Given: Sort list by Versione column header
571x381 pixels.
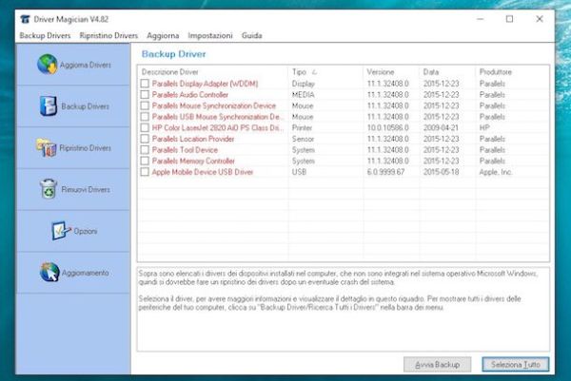Looking at the screenshot, I should pos(381,71).
